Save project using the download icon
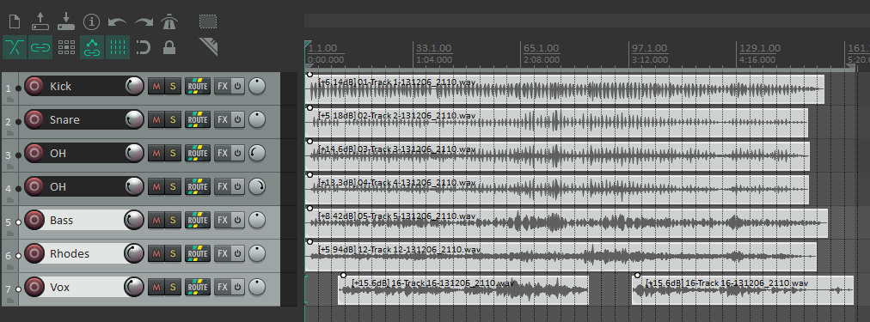The width and height of the screenshot is (870, 322). point(66,21)
